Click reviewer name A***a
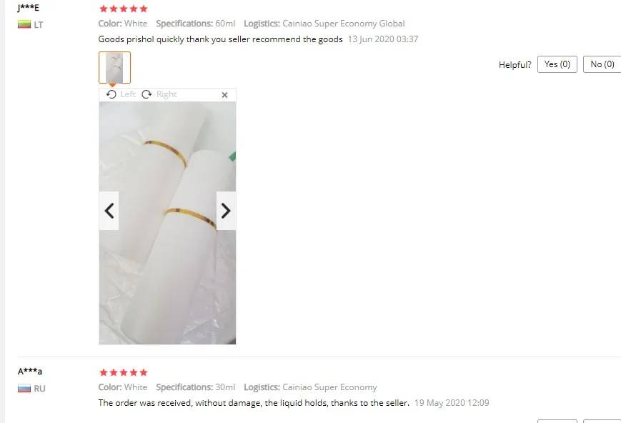Screen dimensions: 621x423 pos(30,371)
